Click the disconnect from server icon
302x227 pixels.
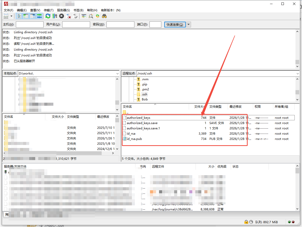(68, 16)
